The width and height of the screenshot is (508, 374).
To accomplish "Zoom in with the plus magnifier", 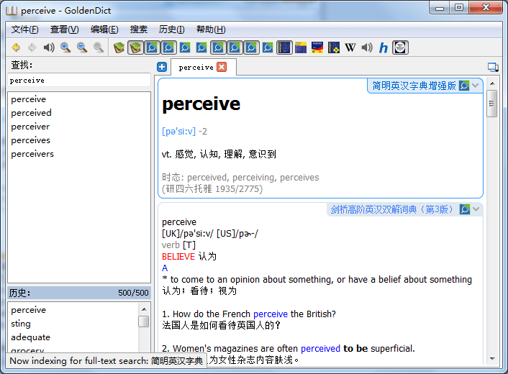I will pos(65,47).
